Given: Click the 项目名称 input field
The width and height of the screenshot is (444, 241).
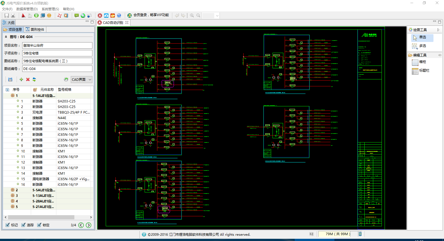Looking at the screenshot, I should pos(57,46).
